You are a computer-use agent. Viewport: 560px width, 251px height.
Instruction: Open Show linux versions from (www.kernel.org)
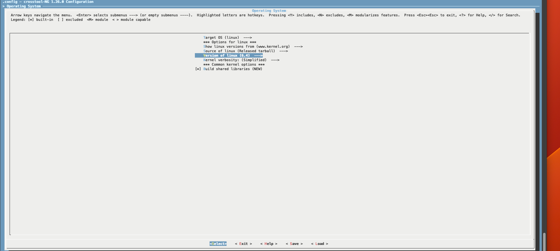[x=253, y=46]
